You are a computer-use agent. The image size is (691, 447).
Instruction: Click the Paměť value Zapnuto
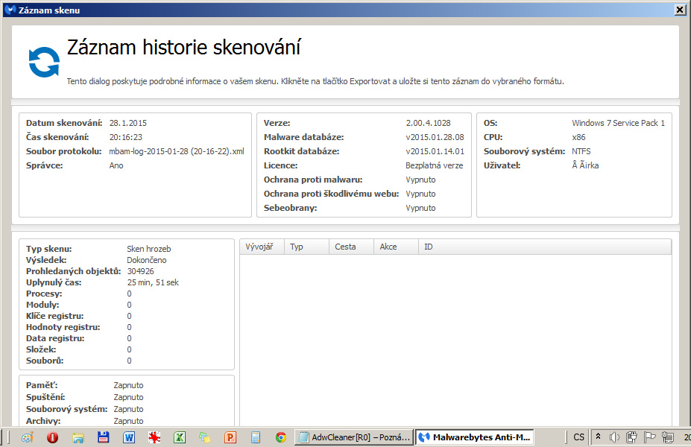(x=128, y=385)
